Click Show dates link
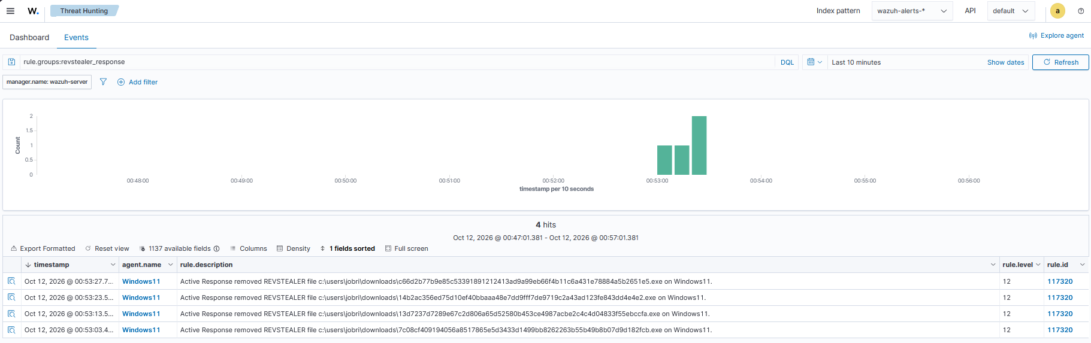1091x343 pixels. pos(1005,62)
